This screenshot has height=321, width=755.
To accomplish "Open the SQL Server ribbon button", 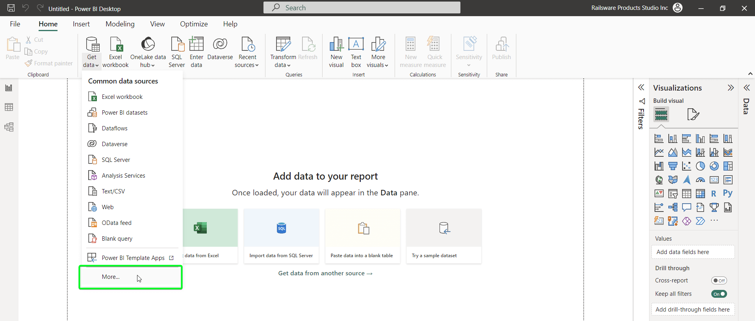I will click(177, 52).
